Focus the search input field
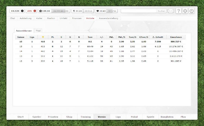 click(139, 11)
